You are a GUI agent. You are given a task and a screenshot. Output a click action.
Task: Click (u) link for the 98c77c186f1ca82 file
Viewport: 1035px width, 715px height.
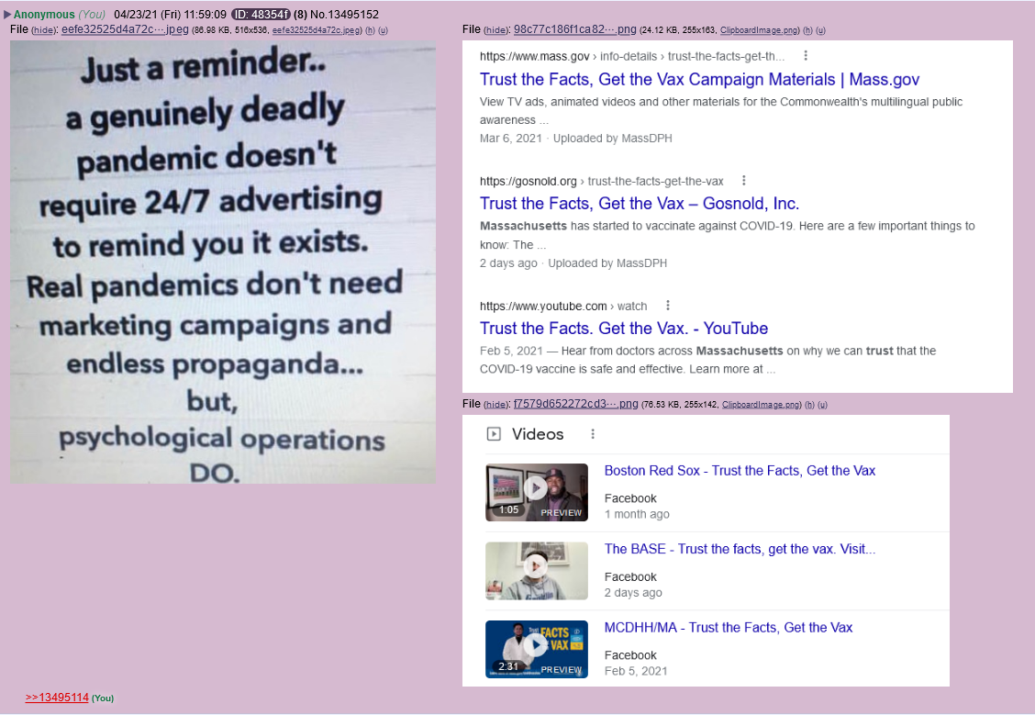click(x=820, y=30)
